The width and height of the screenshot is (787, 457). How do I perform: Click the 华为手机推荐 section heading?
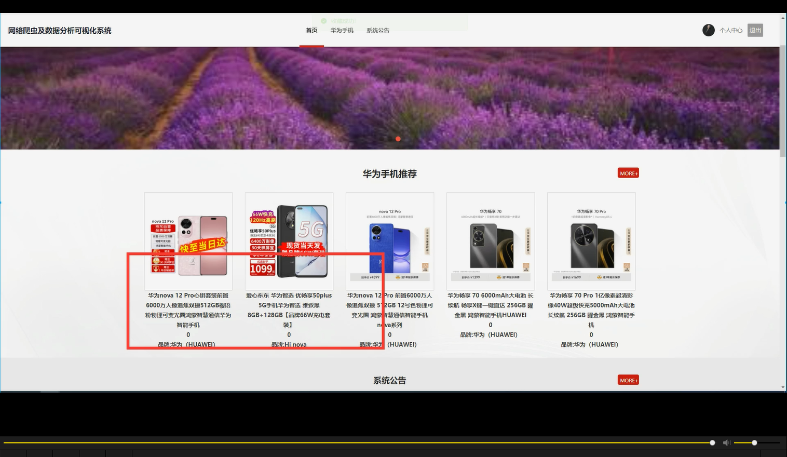click(x=390, y=174)
